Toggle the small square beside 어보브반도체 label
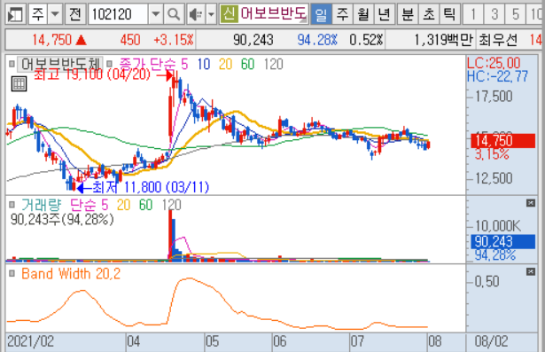545x352 pixels. click(12, 64)
